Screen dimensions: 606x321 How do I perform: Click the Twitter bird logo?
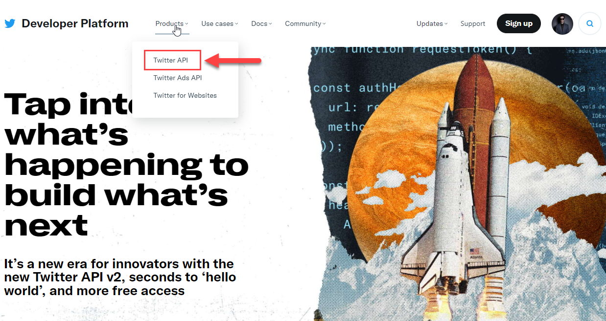(x=10, y=23)
